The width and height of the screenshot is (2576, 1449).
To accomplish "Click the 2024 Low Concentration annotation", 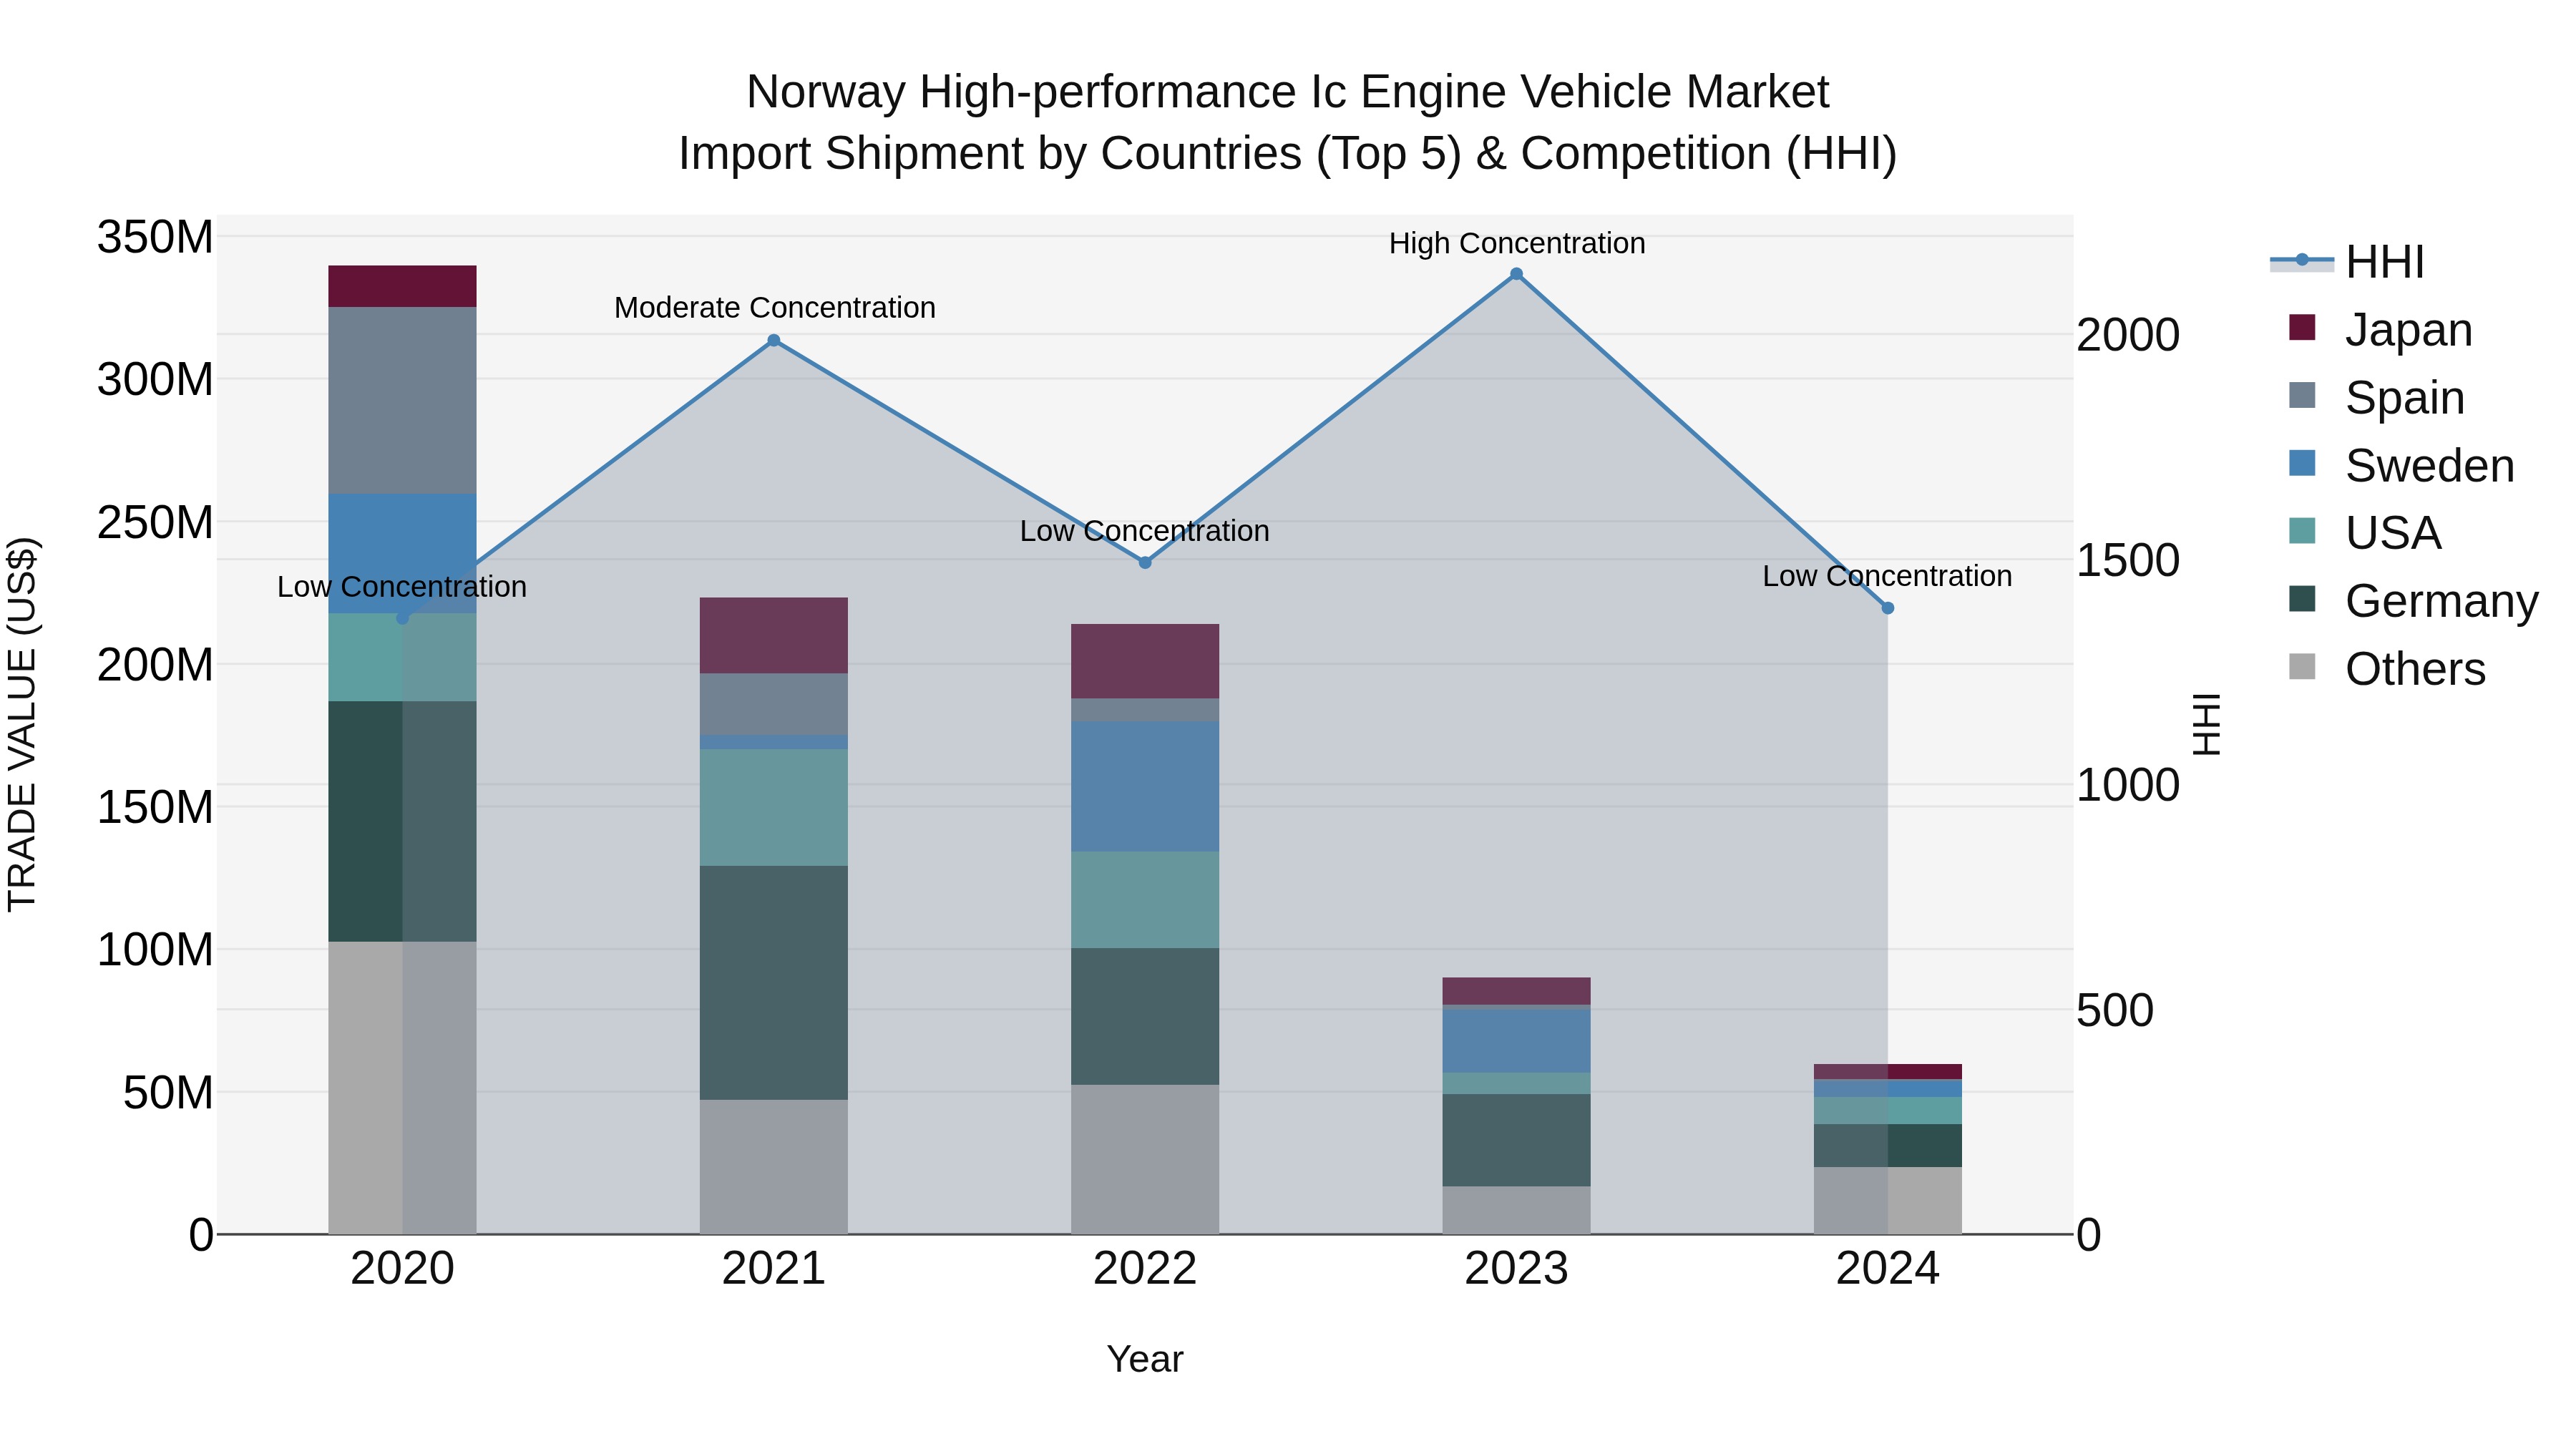I will [x=1887, y=576].
